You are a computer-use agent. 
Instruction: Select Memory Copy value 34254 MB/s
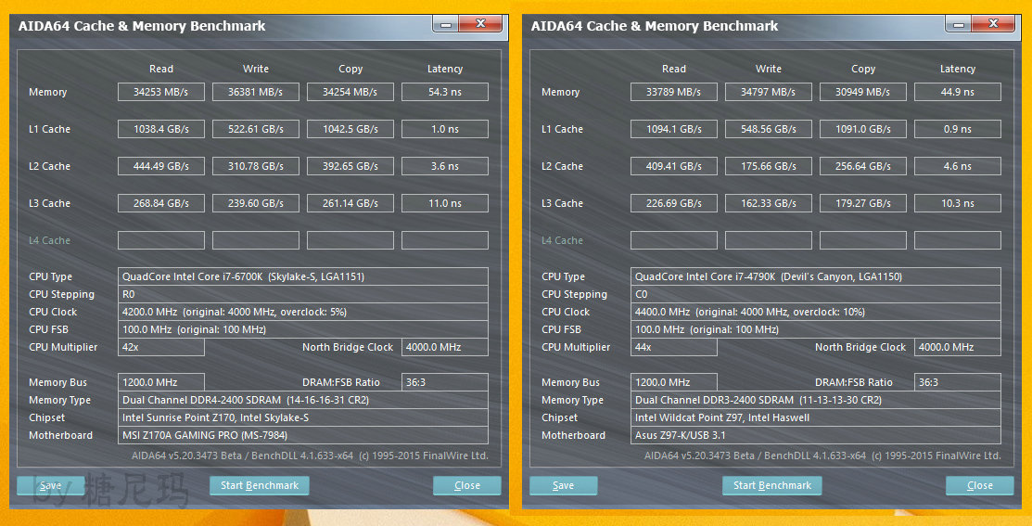350,92
